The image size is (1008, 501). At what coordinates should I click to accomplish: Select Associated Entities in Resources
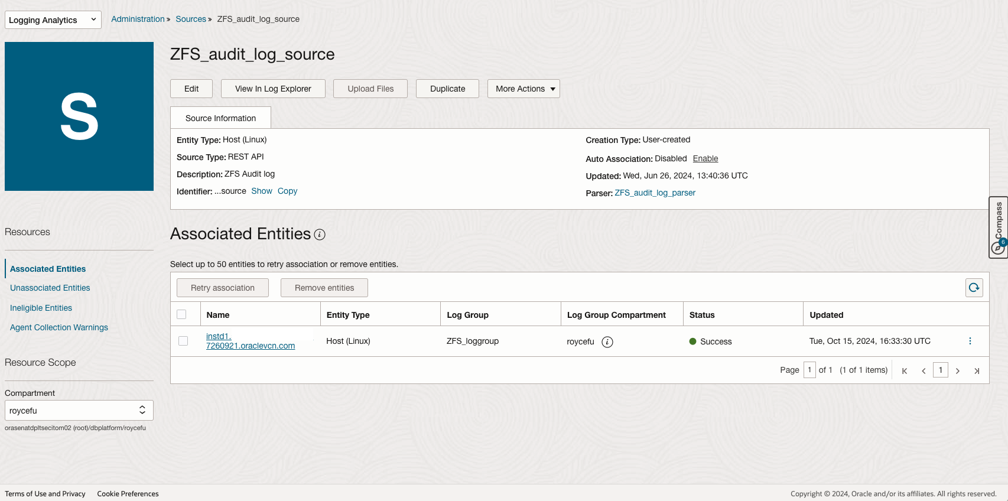coord(48,269)
